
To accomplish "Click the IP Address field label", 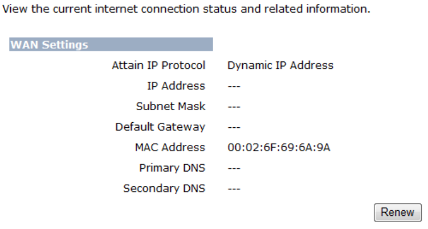I will coord(176,86).
